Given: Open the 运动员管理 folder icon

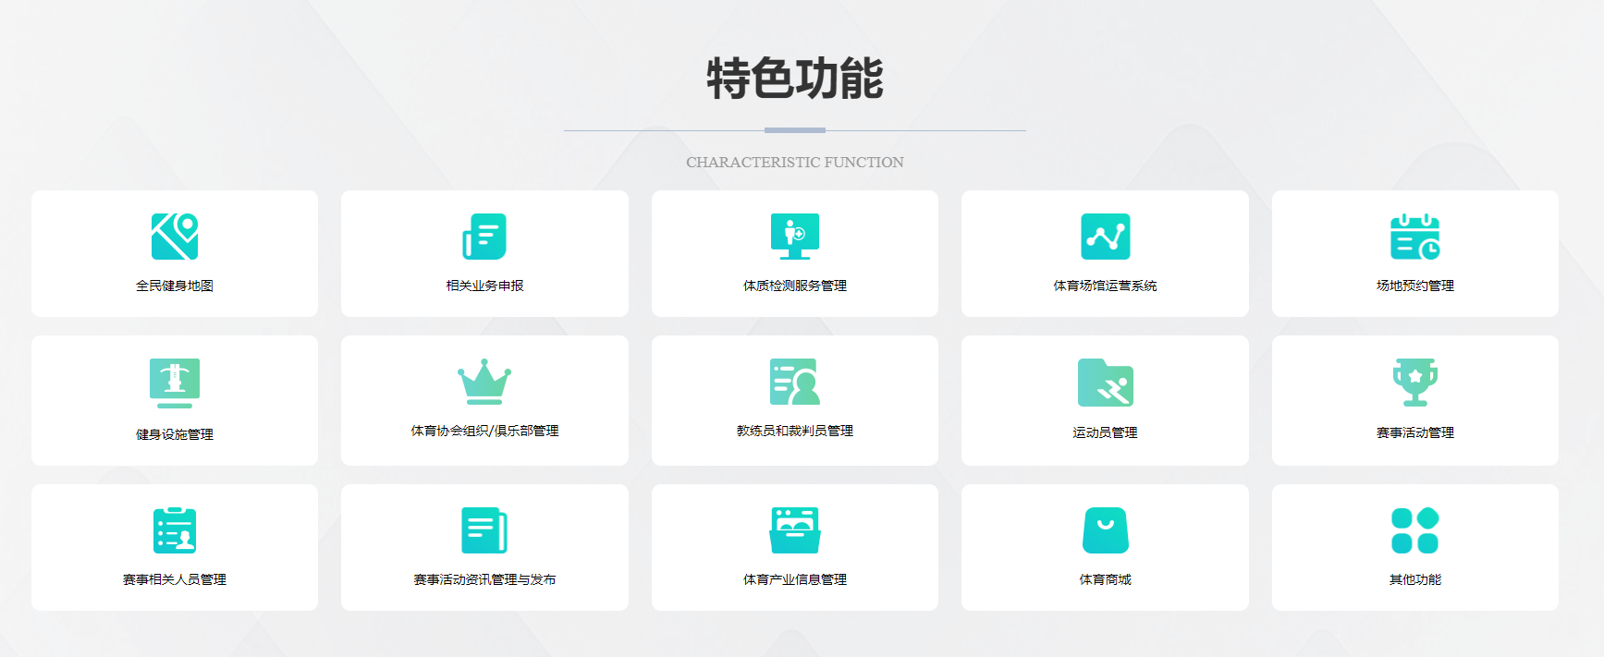Looking at the screenshot, I should 1105,383.
